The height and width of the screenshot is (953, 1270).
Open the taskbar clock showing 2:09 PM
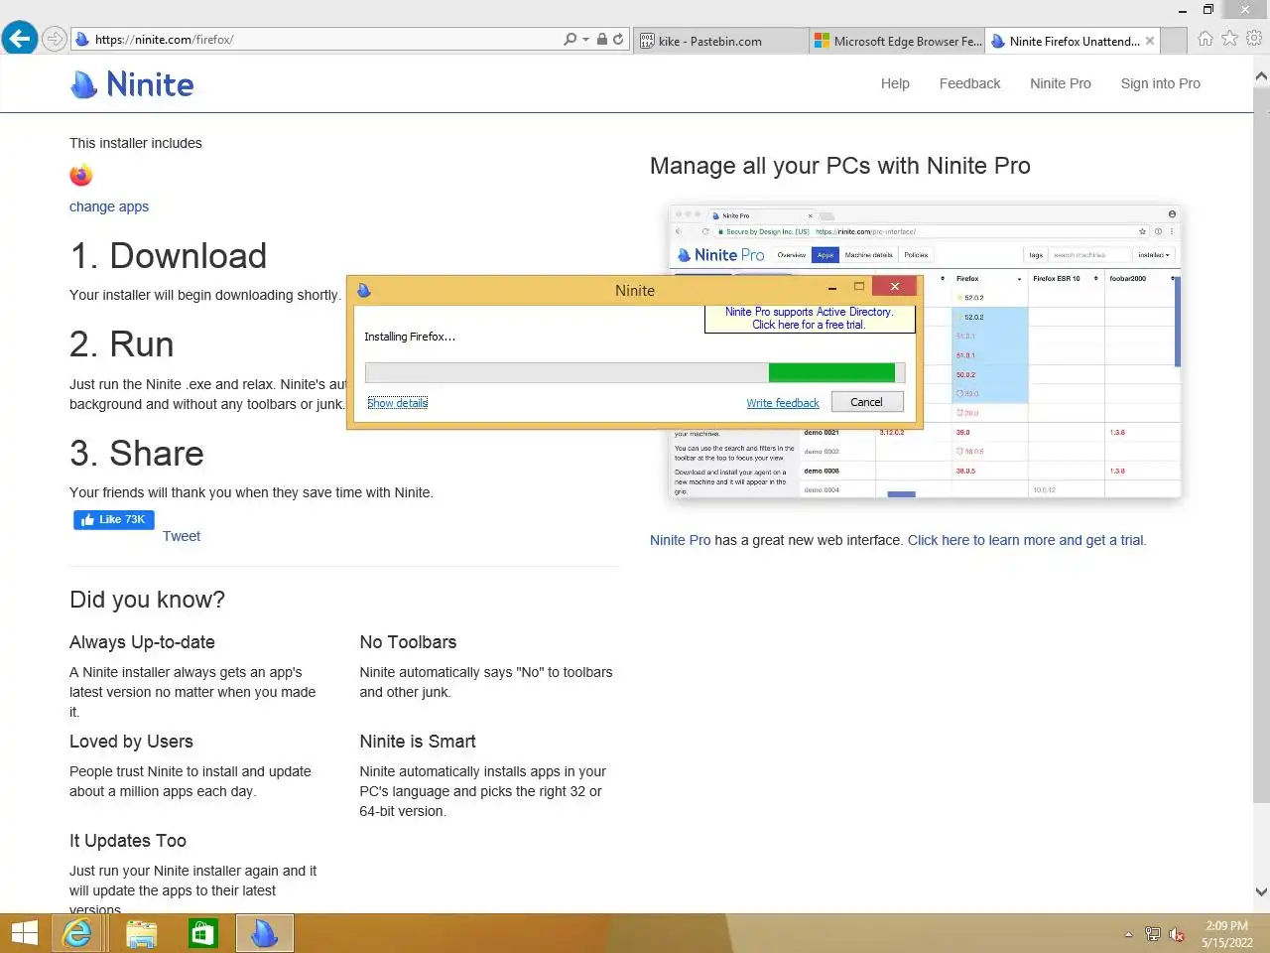1226,934
